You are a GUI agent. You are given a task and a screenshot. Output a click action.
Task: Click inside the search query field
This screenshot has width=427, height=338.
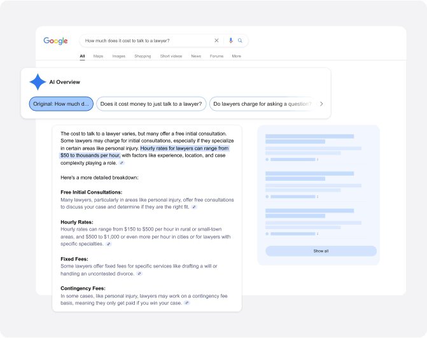point(146,41)
